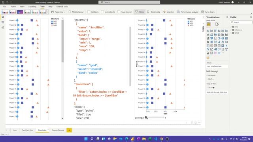Switch to Format visual pane icon

(x=217, y=24)
